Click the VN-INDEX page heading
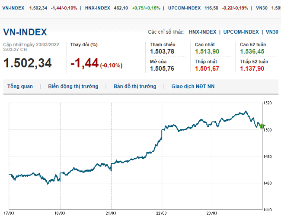281x222 pixels. point(25,32)
